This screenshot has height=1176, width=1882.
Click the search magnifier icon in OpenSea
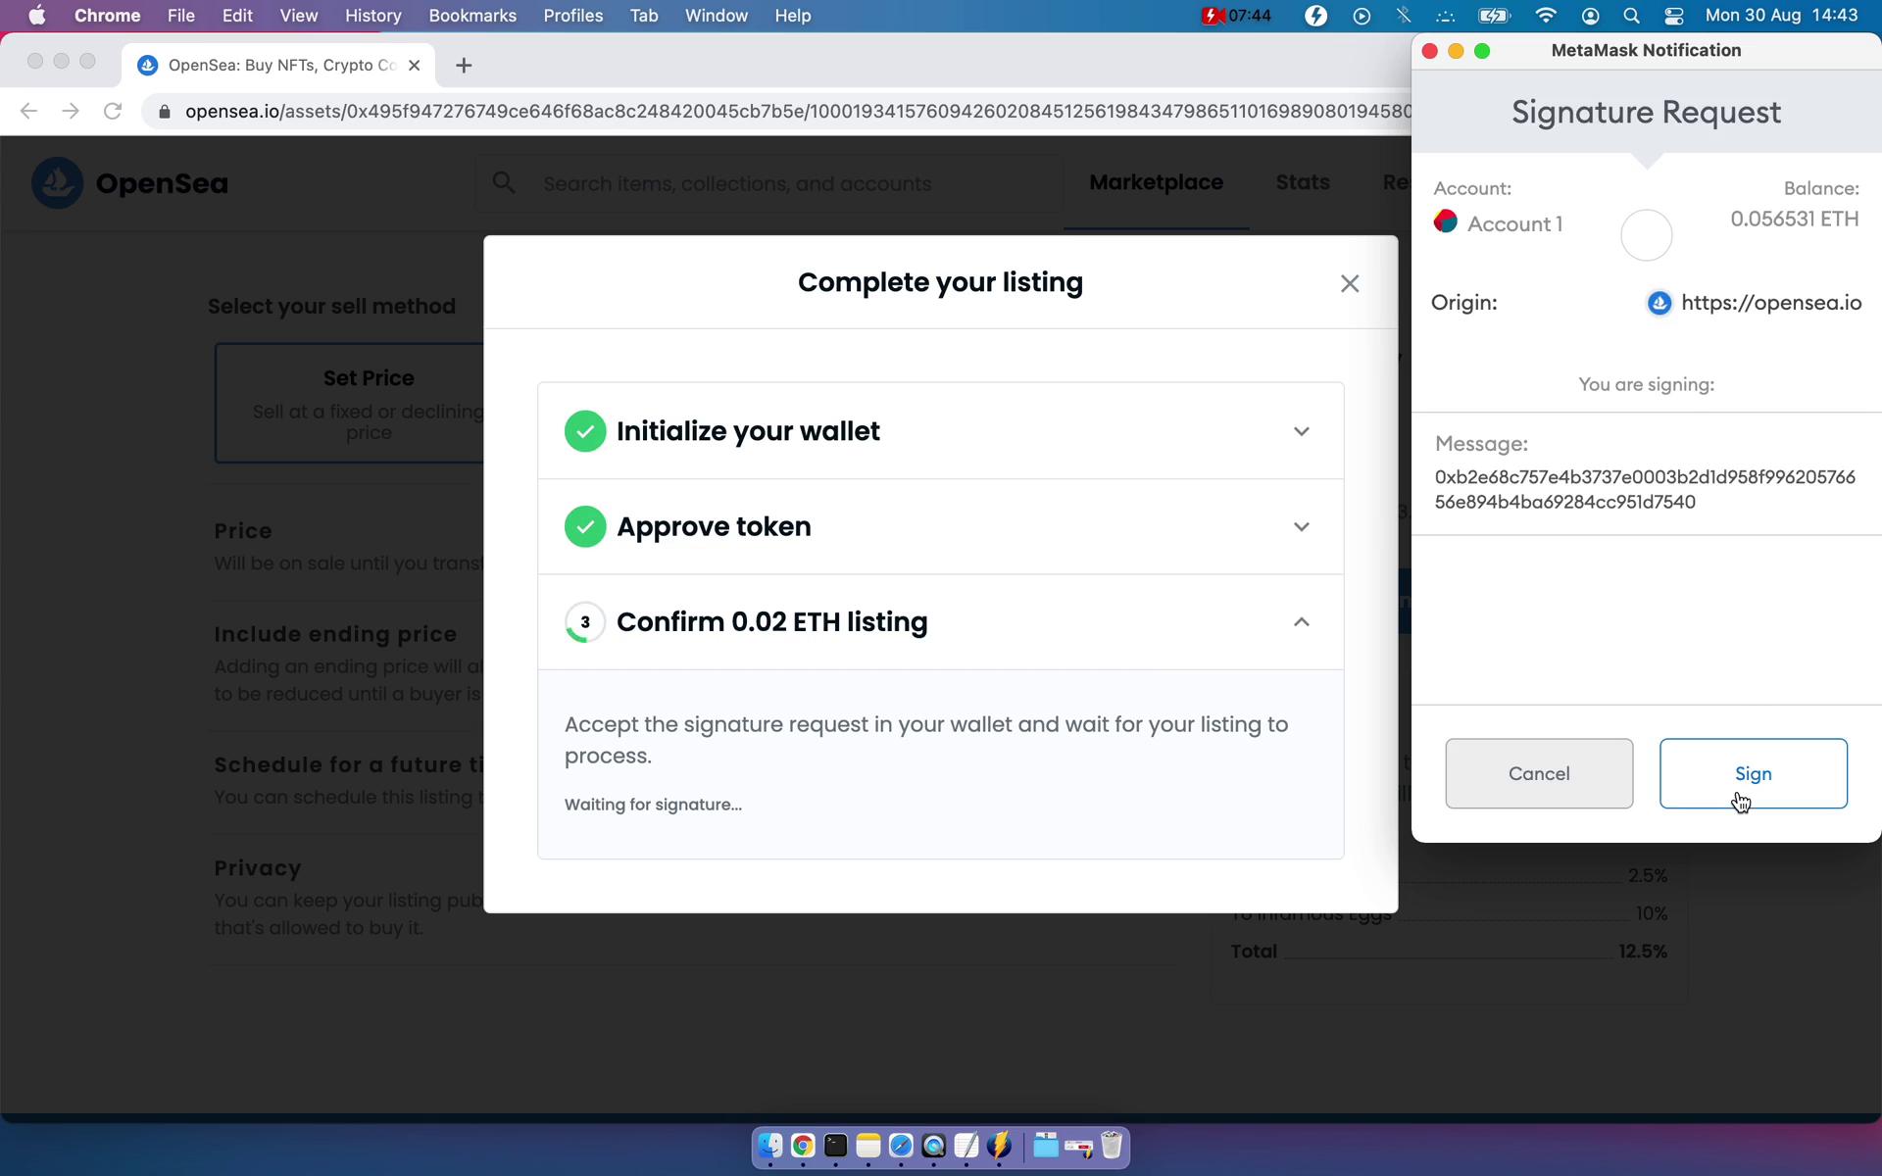pyautogui.click(x=504, y=183)
